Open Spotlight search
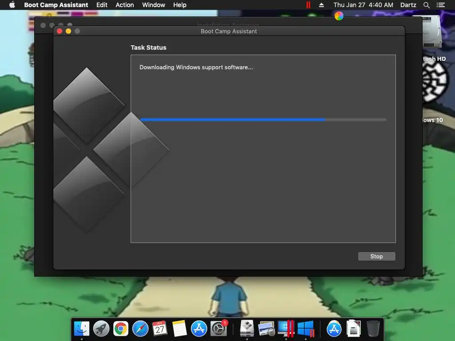455x341 pixels. coord(426,5)
